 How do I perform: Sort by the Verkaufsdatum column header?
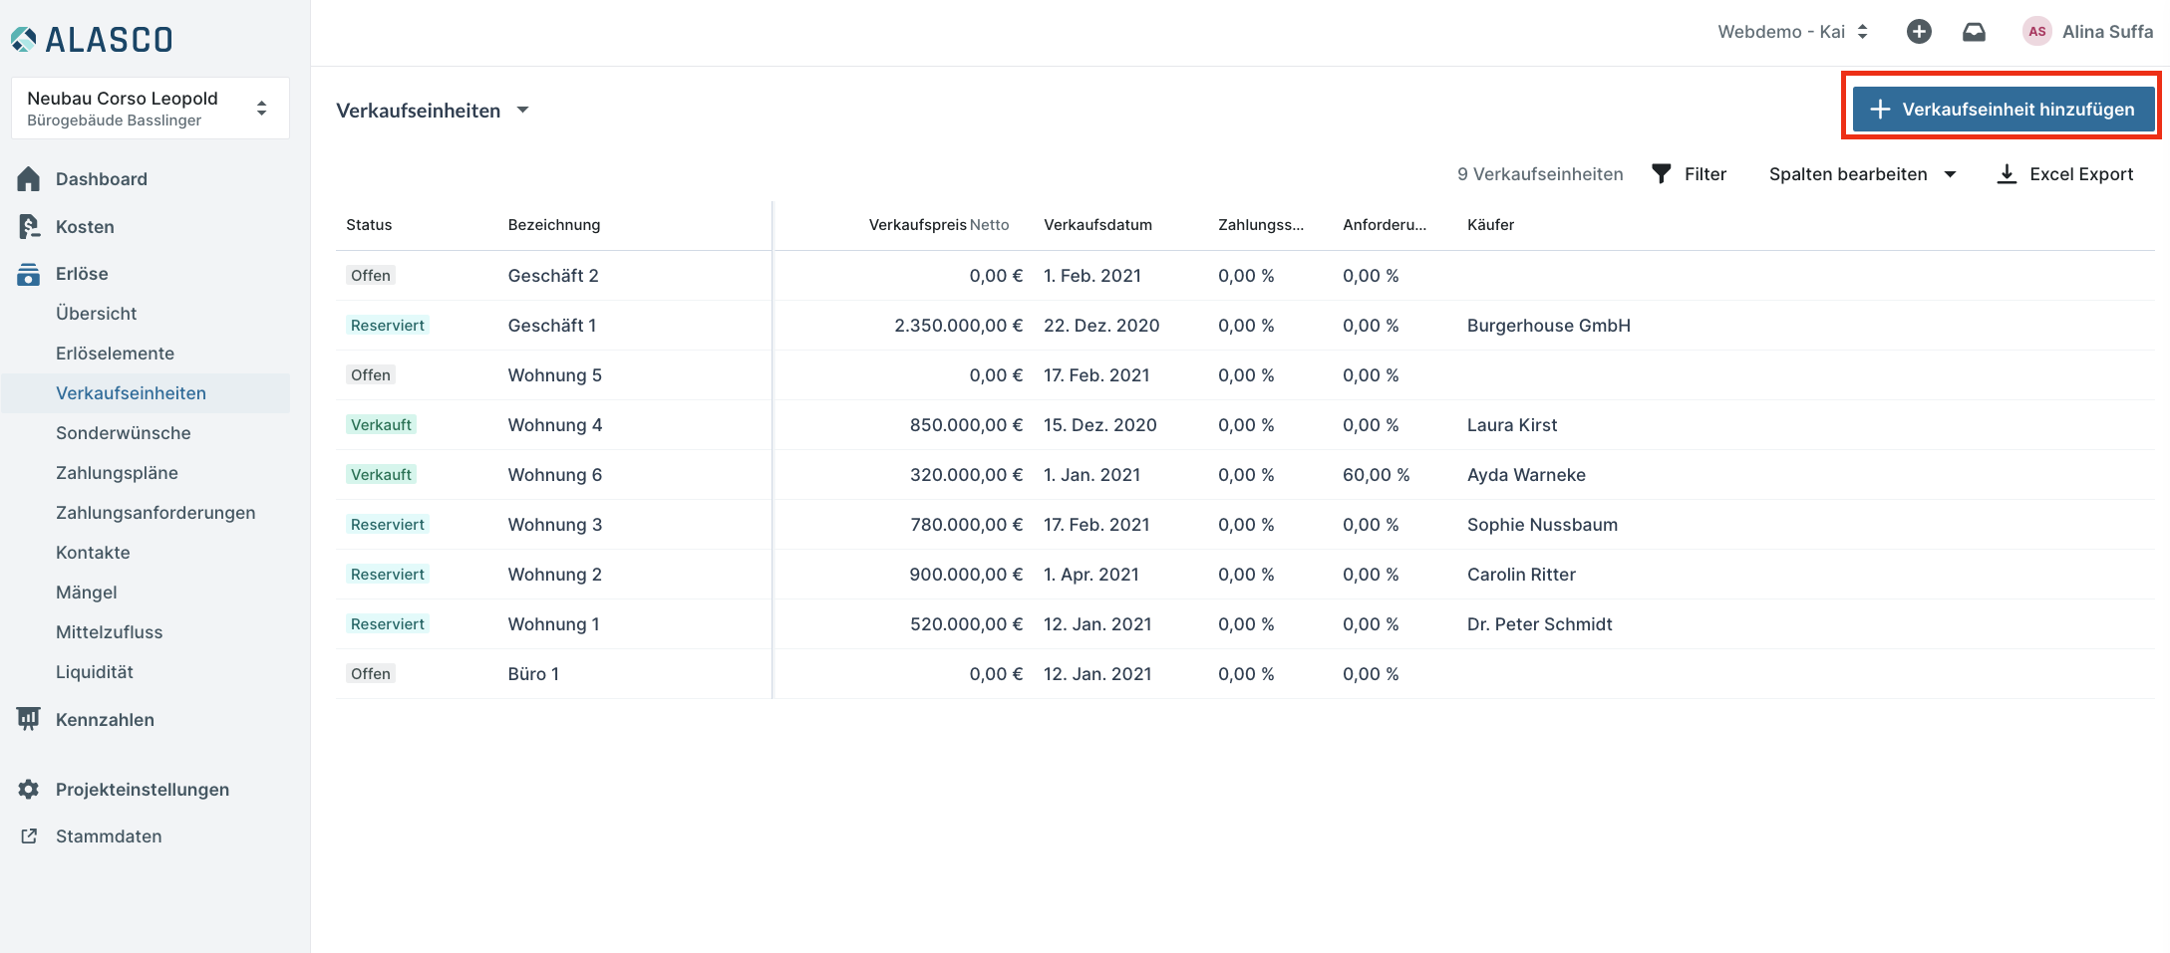click(x=1097, y=225)
